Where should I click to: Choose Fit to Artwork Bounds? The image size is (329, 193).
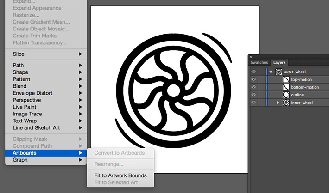click(120, 175)
